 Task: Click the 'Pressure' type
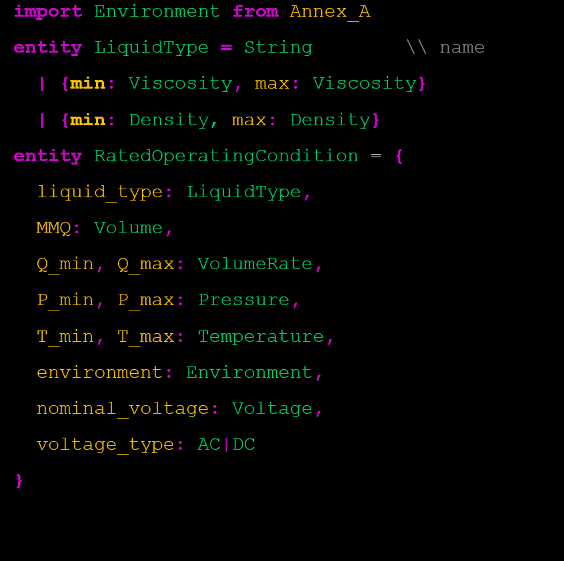point(244,300)
